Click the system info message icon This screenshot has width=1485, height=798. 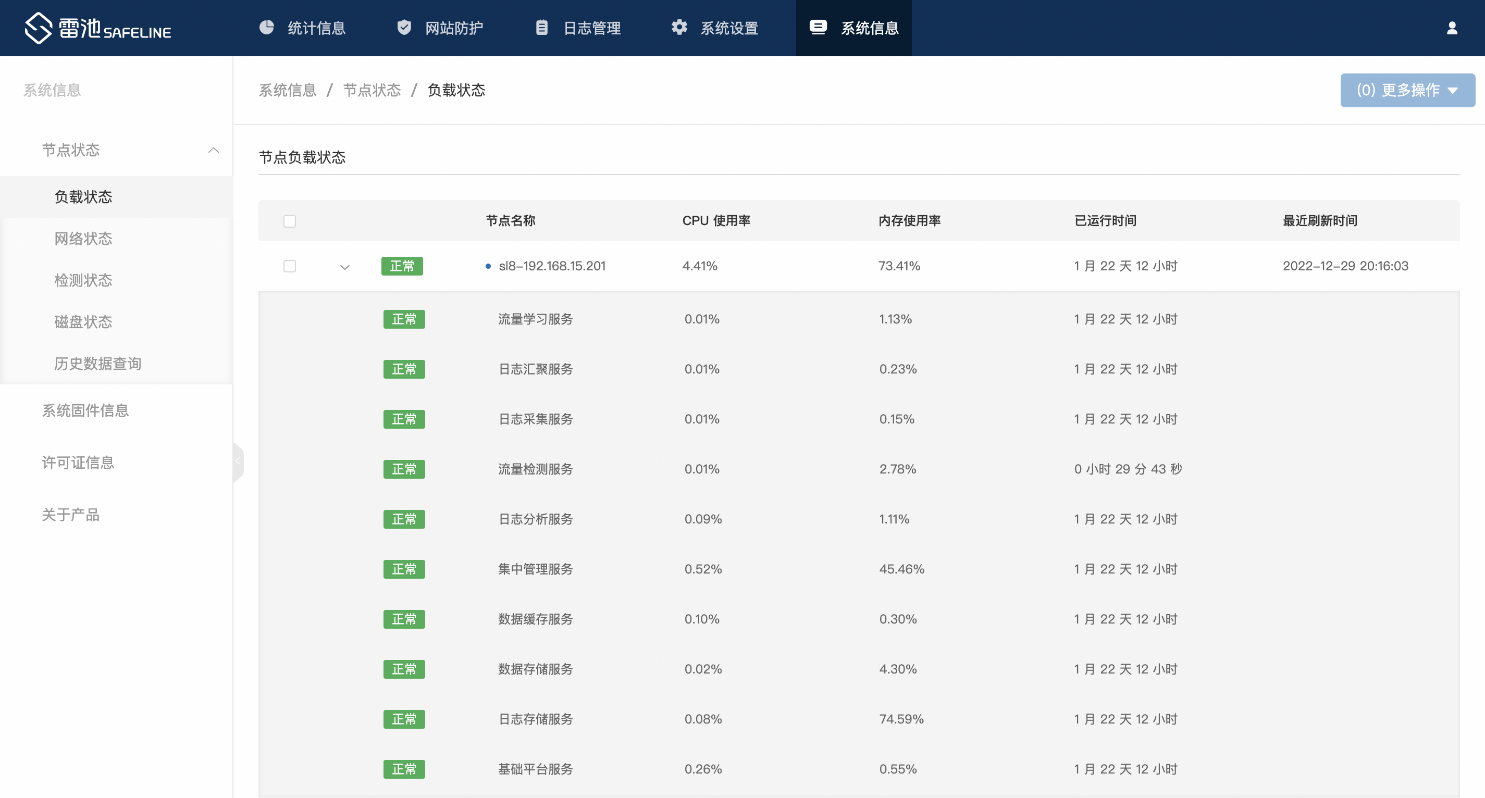click(818, 27)
